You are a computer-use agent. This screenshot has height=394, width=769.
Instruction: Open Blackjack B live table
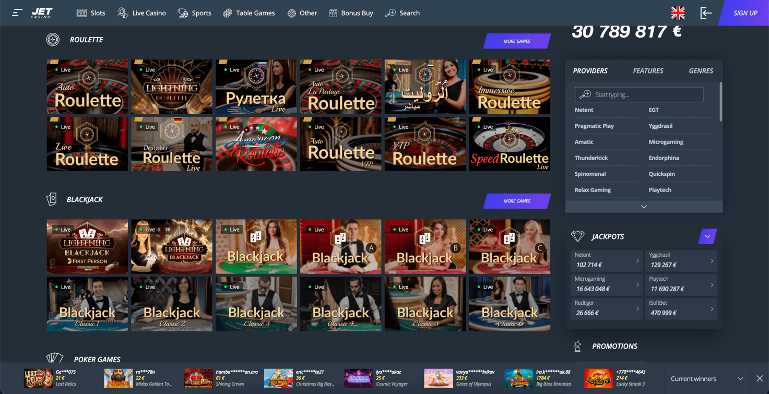click(425, 246)
